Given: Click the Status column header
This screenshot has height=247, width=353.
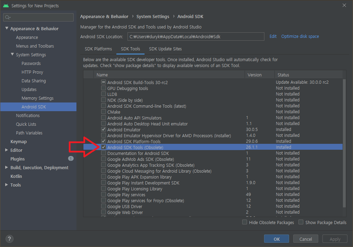Looking at the screenshot, I should pyautogui.click(x=309, y=75).
